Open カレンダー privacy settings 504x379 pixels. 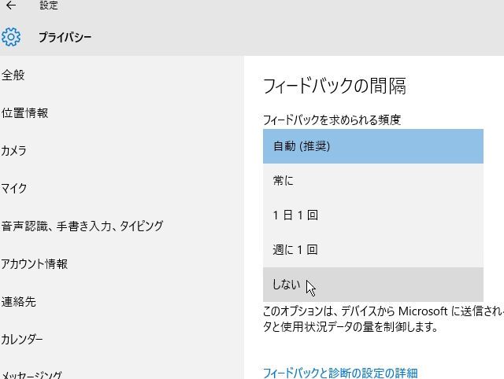point(22,339)
